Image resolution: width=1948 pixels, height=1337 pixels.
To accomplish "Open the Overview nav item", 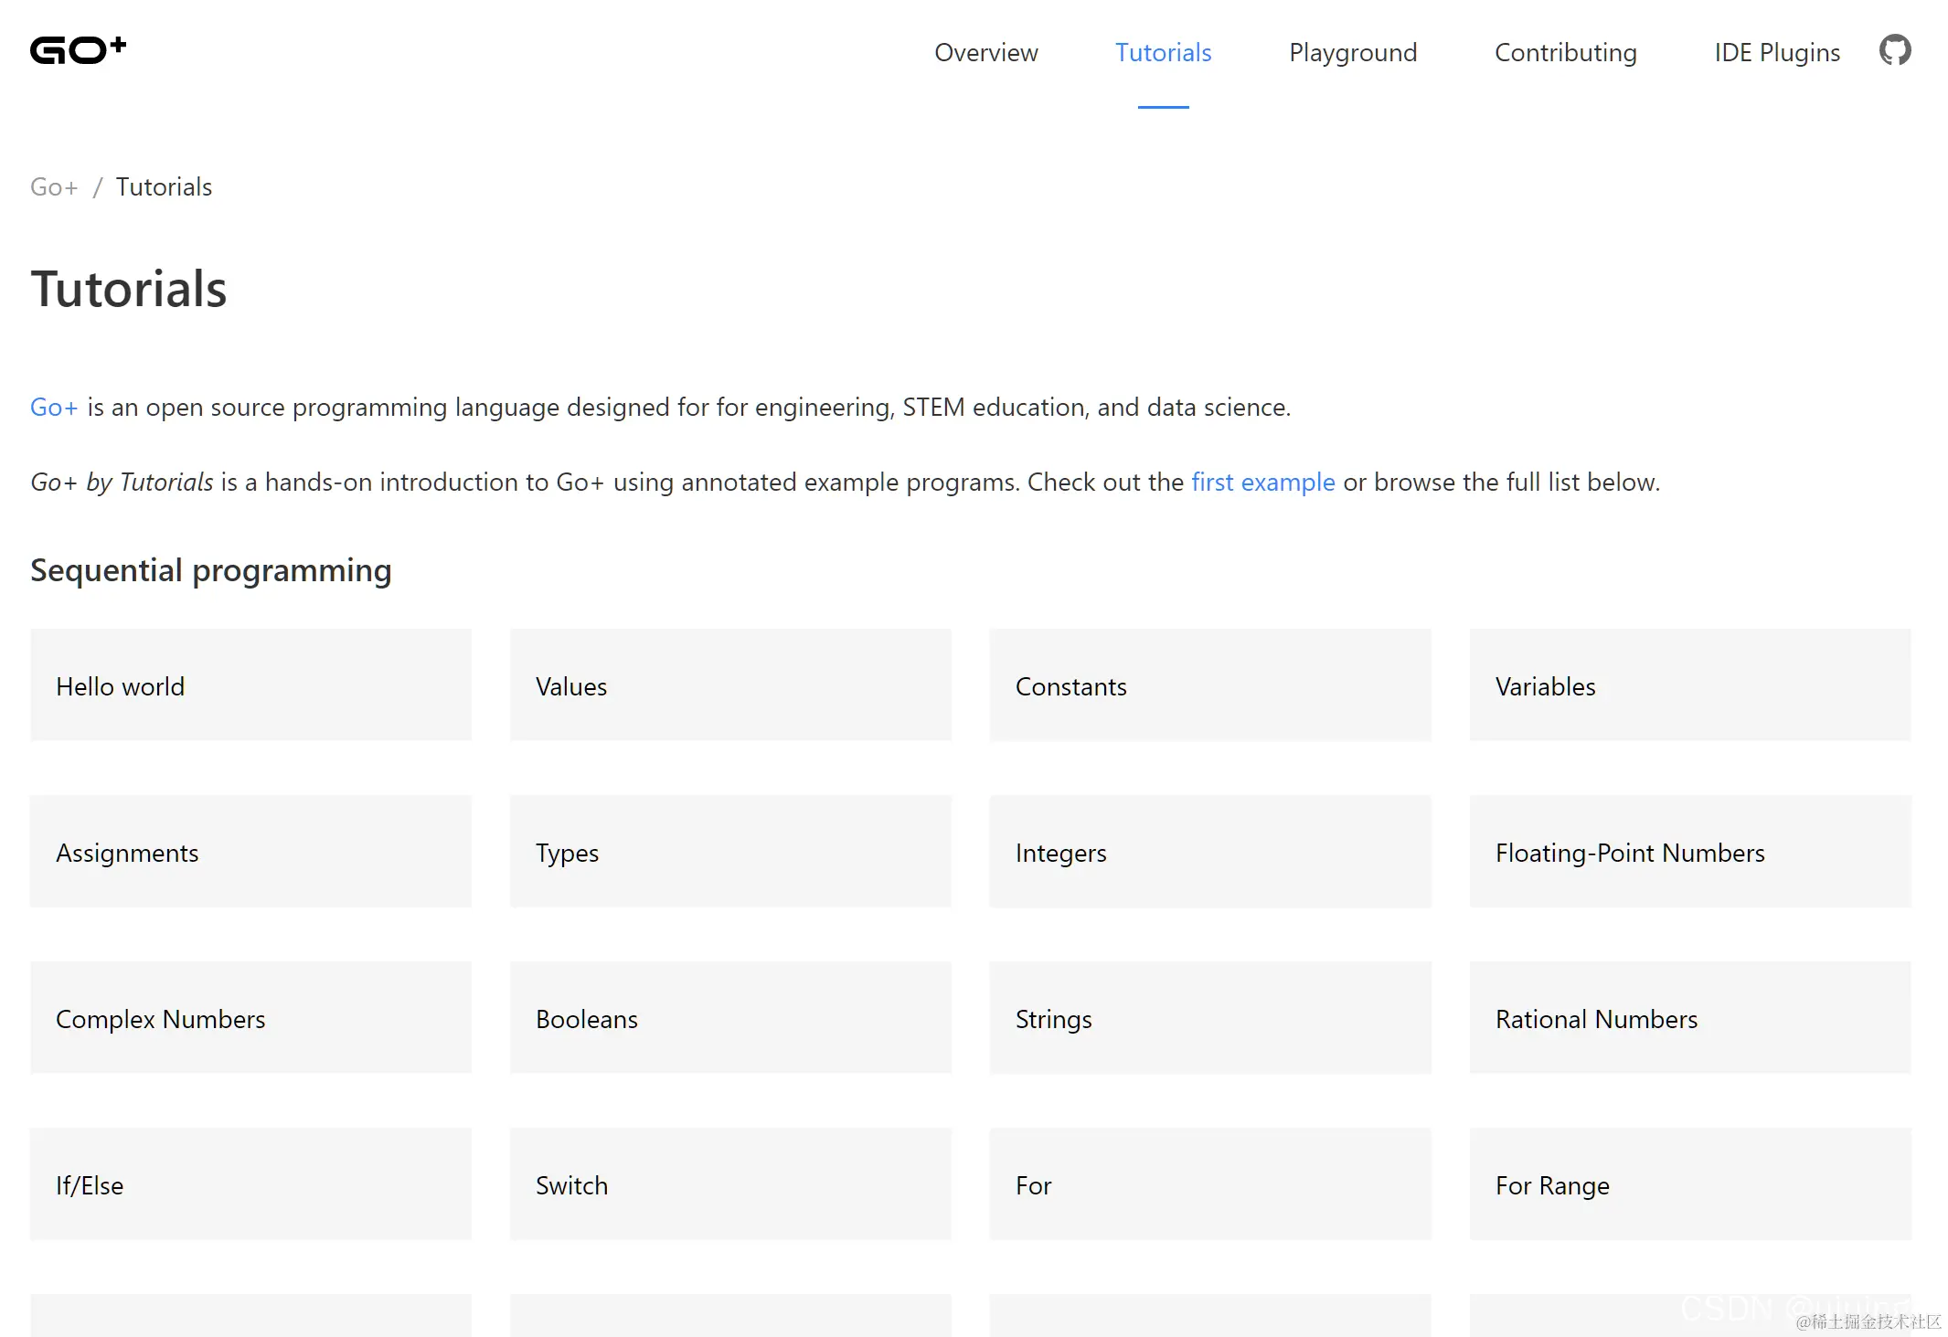I will coord(985,53).
